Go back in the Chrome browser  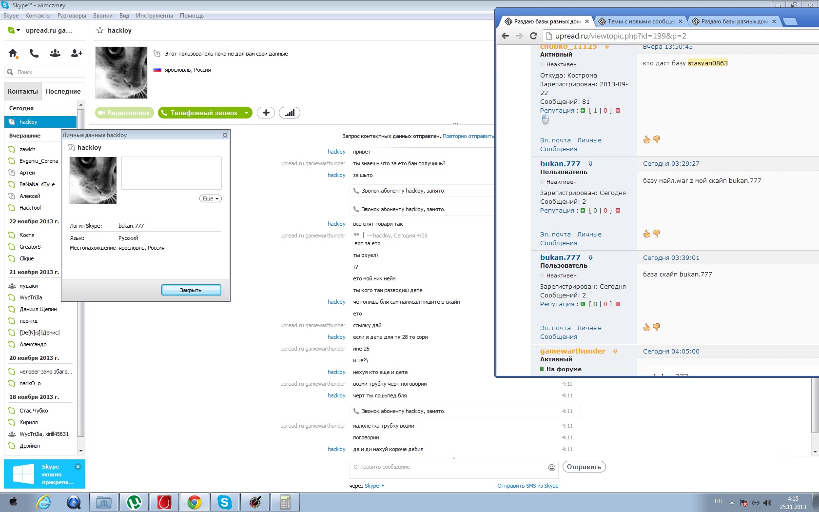pos(506,36)
